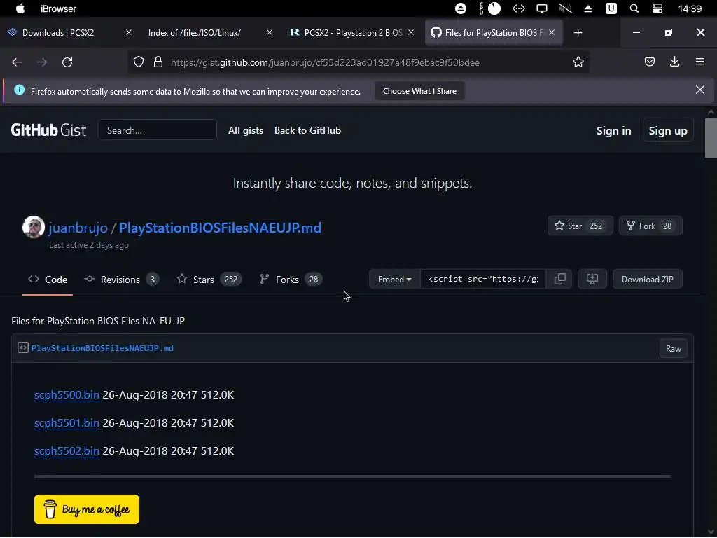This screenshot has width=717, height=538.
Task: Click the file icon beside PlayStationBIOSFilesNAEUJP.md
Action: (23, 348)
